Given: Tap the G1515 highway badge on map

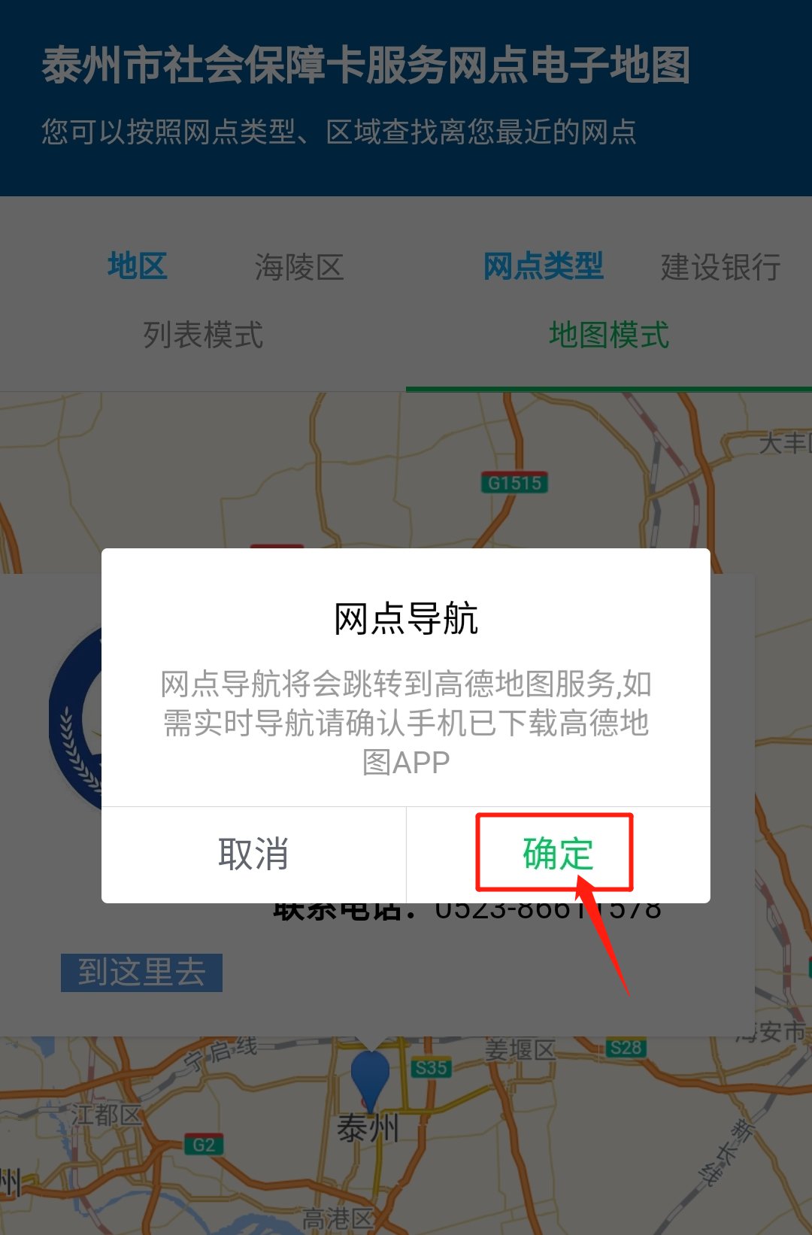Looking at the screenshot, I should [x=514, y=482].
